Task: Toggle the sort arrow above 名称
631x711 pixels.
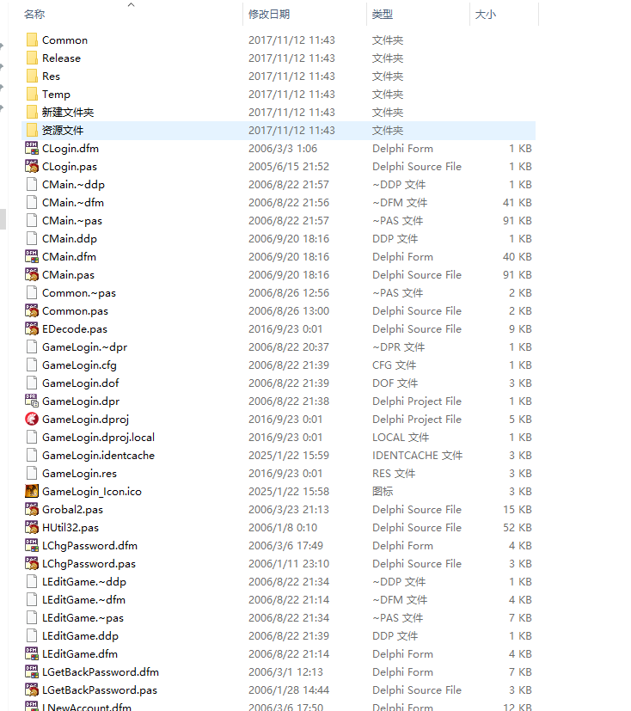Action: click(132, 5)
